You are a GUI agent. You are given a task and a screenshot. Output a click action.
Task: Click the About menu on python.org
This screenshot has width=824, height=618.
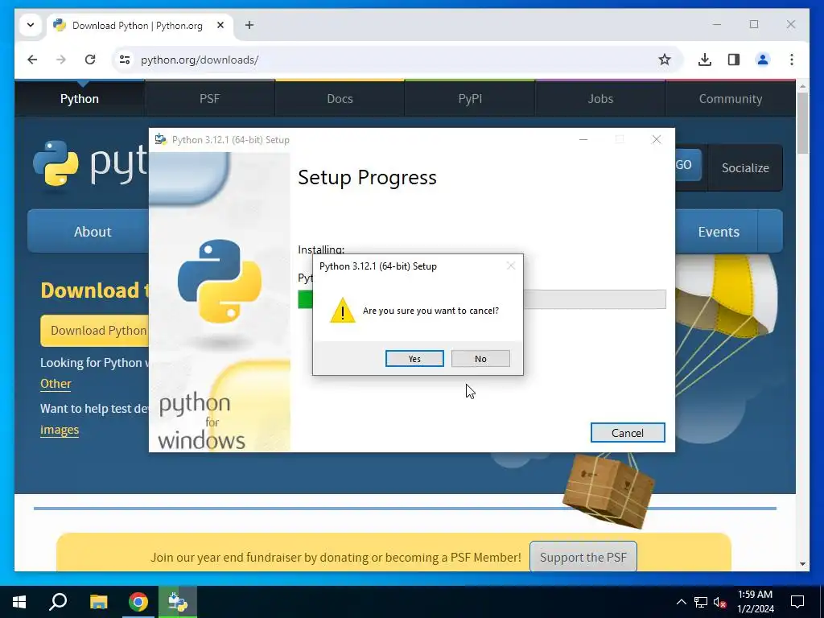[x=89, y=231]
